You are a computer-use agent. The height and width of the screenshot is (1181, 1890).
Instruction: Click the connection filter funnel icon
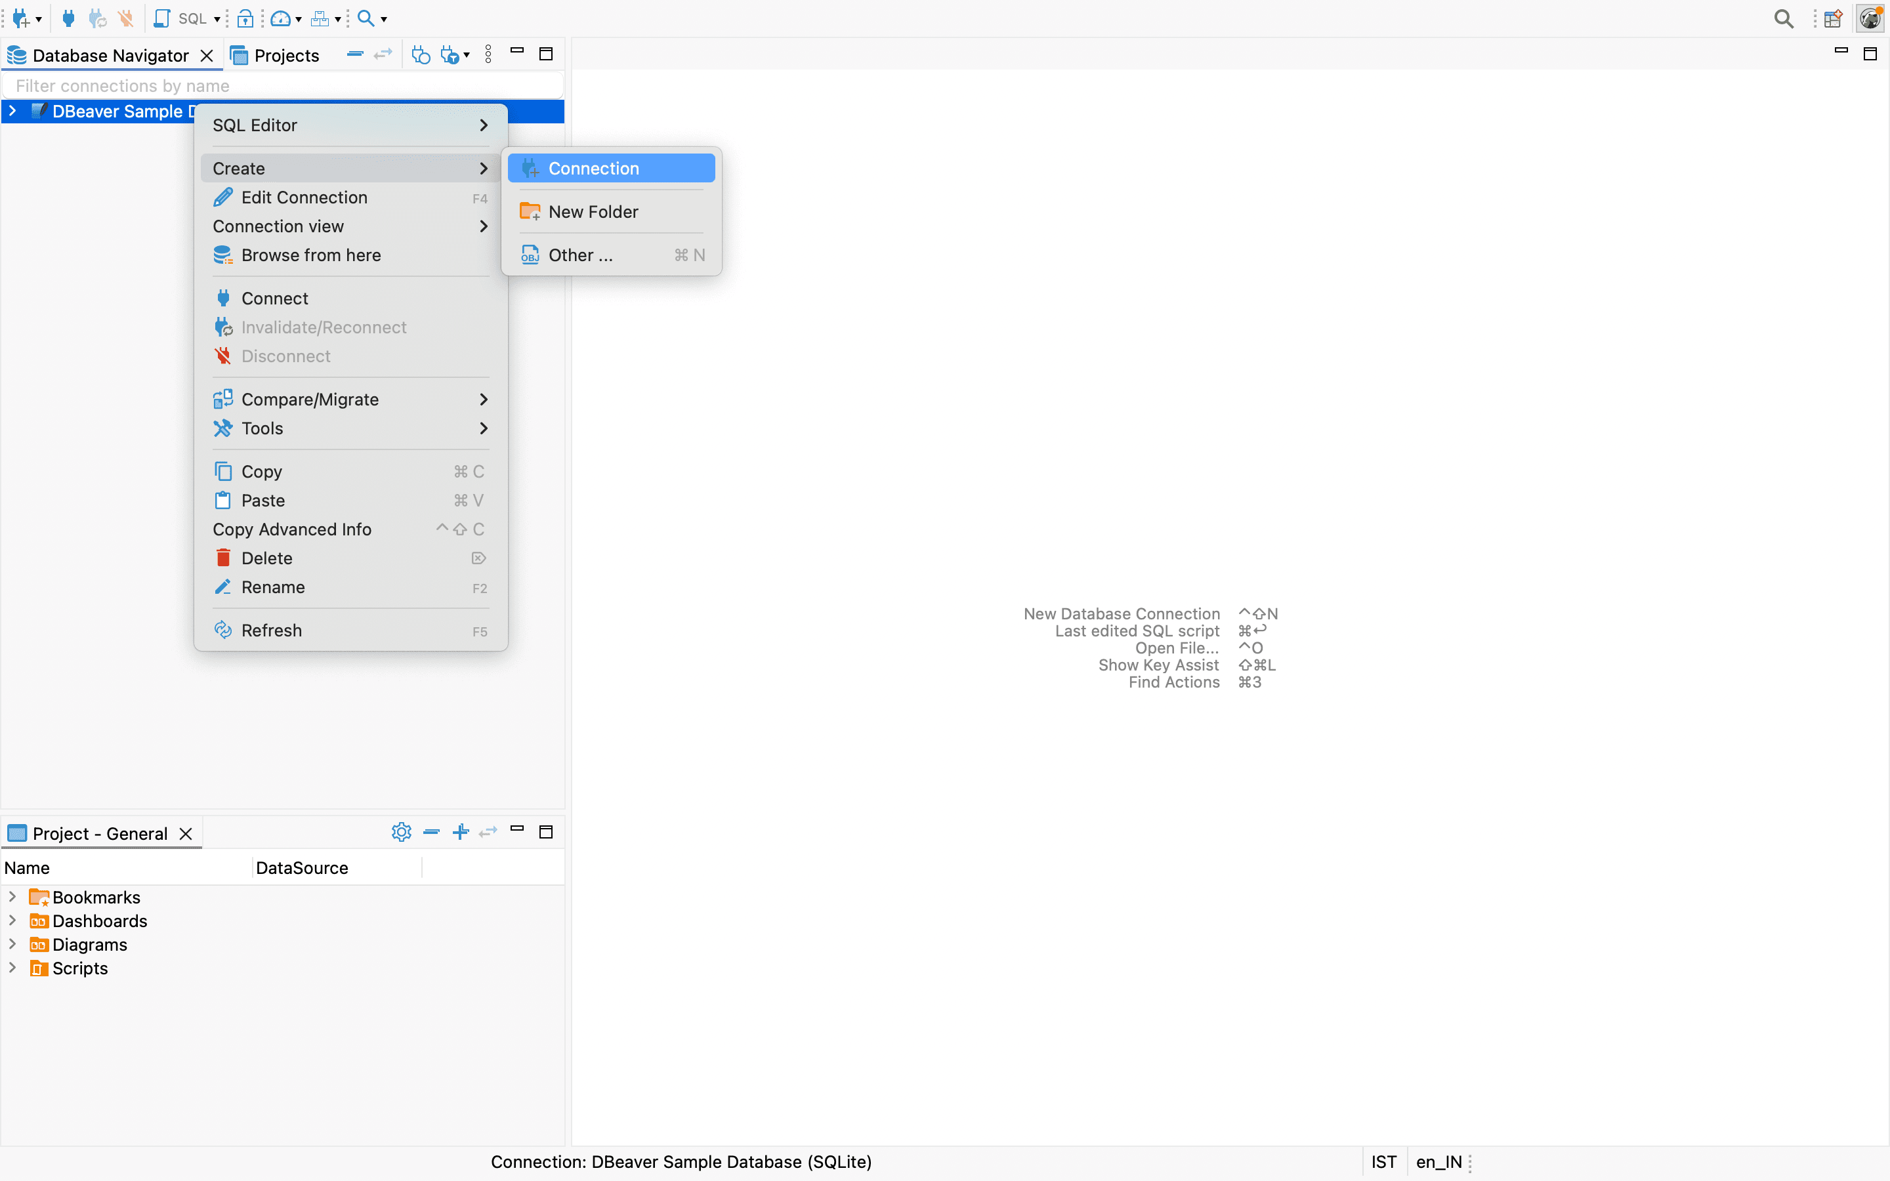[451, 54]
